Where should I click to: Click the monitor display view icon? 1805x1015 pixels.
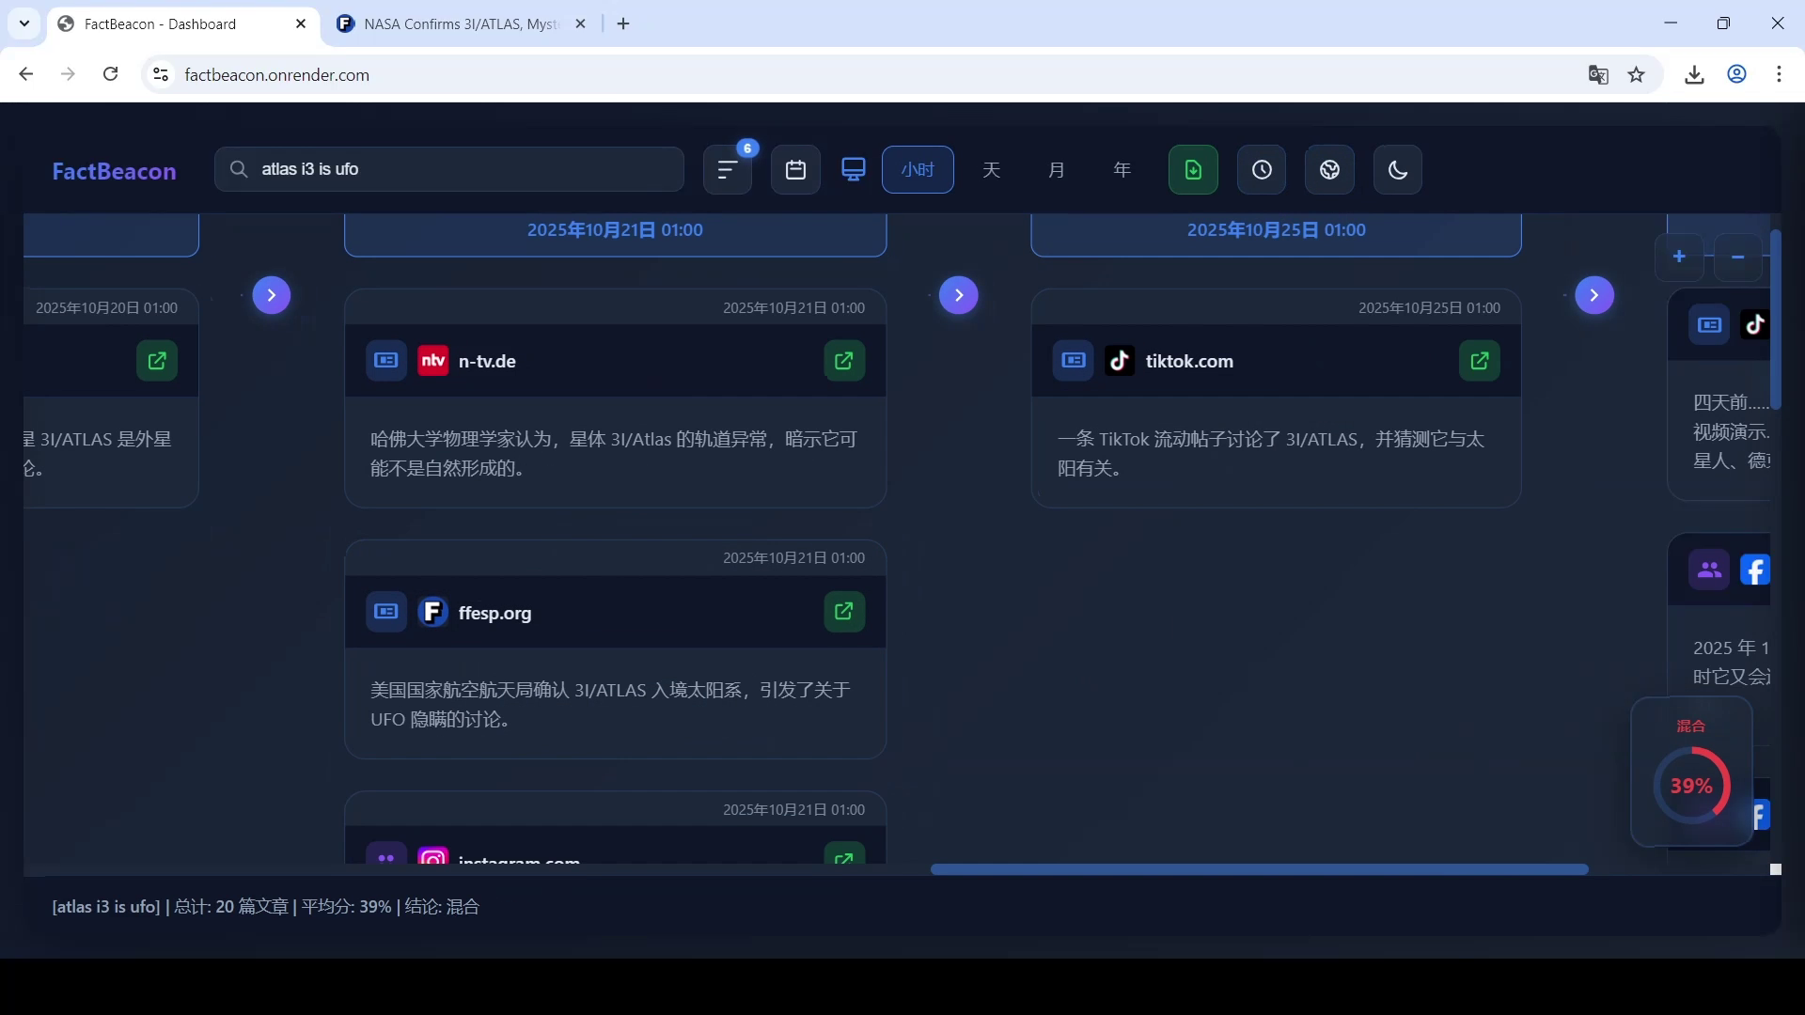[x=853, y=170]
